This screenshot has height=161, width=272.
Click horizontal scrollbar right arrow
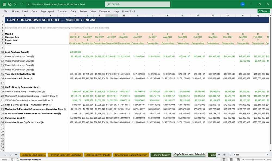tap(267, 155)
